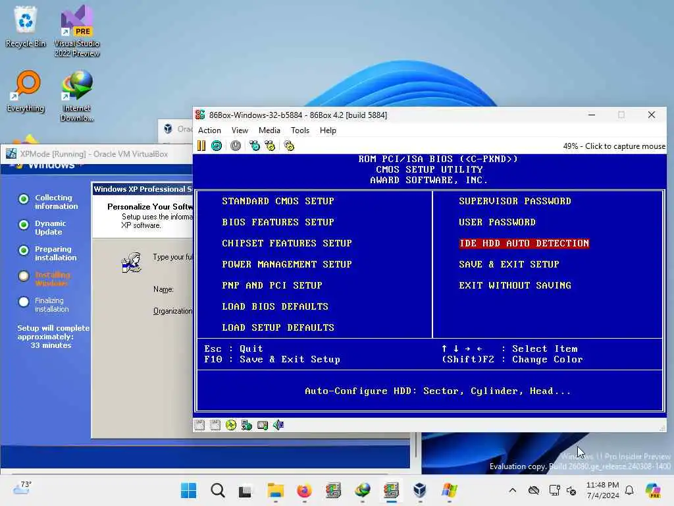Click 'F10 : Save & Exit Setup' hint
This screenshot has height=506, width=674.
[x=272, y=359]
